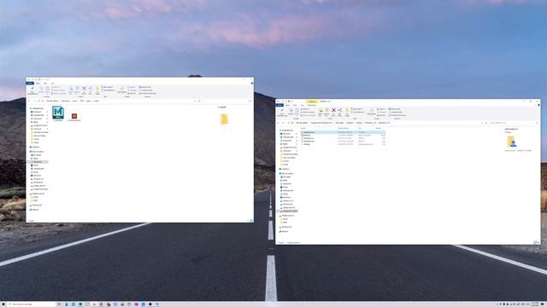
Task: Click the folder thumbnail in right window preview pane
Action: click(x=511, y=142)
